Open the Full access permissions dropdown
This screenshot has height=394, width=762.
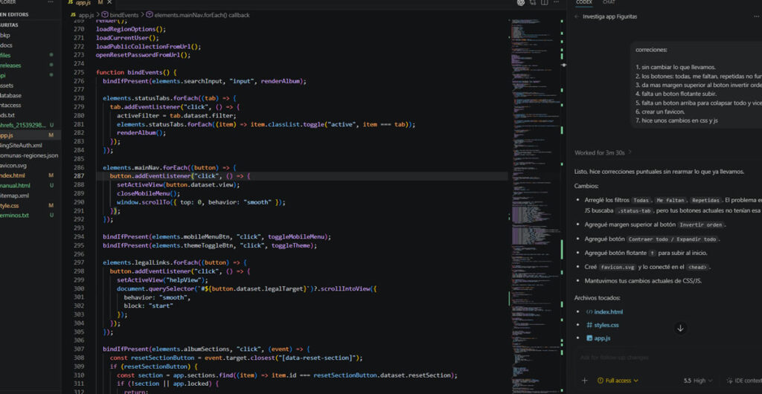click(x=618, y=381)
